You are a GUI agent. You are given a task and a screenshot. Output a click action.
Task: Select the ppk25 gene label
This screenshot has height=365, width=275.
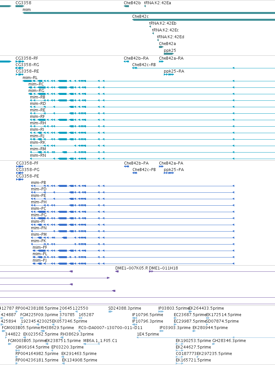click(170, 50)
